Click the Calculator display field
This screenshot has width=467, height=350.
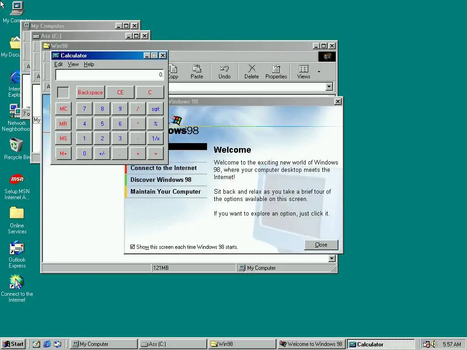109,75
